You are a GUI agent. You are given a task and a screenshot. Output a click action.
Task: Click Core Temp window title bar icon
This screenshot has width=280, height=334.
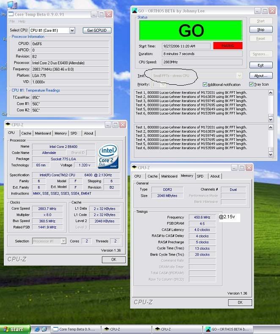[11, 14]
